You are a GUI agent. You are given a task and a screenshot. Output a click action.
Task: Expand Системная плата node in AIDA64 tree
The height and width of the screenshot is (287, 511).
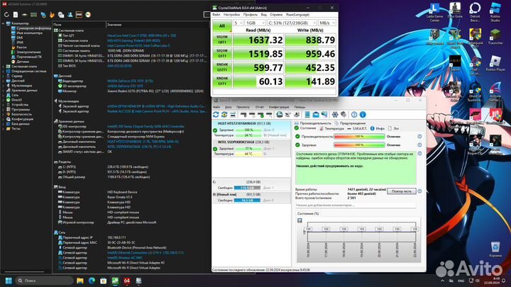4,67
